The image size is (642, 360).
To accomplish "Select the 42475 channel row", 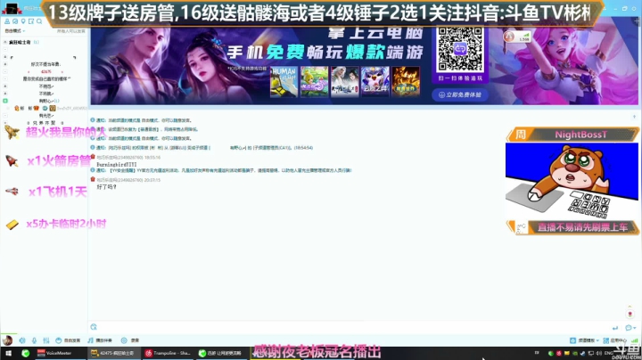I will (x=45, y=71).
